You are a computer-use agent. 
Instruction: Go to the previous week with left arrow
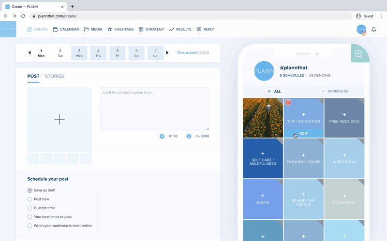[x=30, y=53]
